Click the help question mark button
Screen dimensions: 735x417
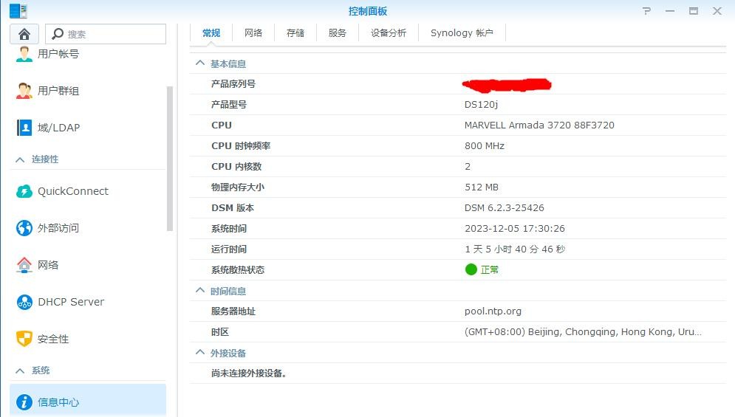646,11
